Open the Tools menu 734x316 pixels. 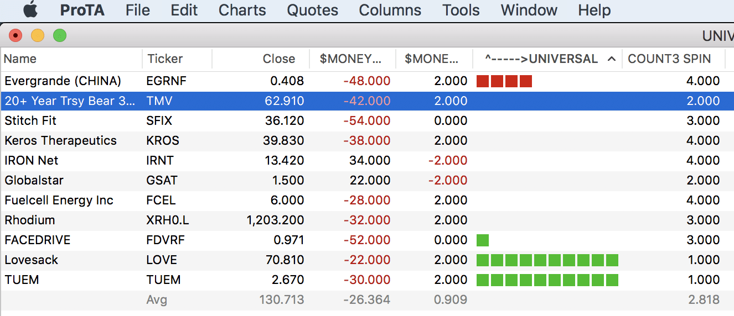461,10
